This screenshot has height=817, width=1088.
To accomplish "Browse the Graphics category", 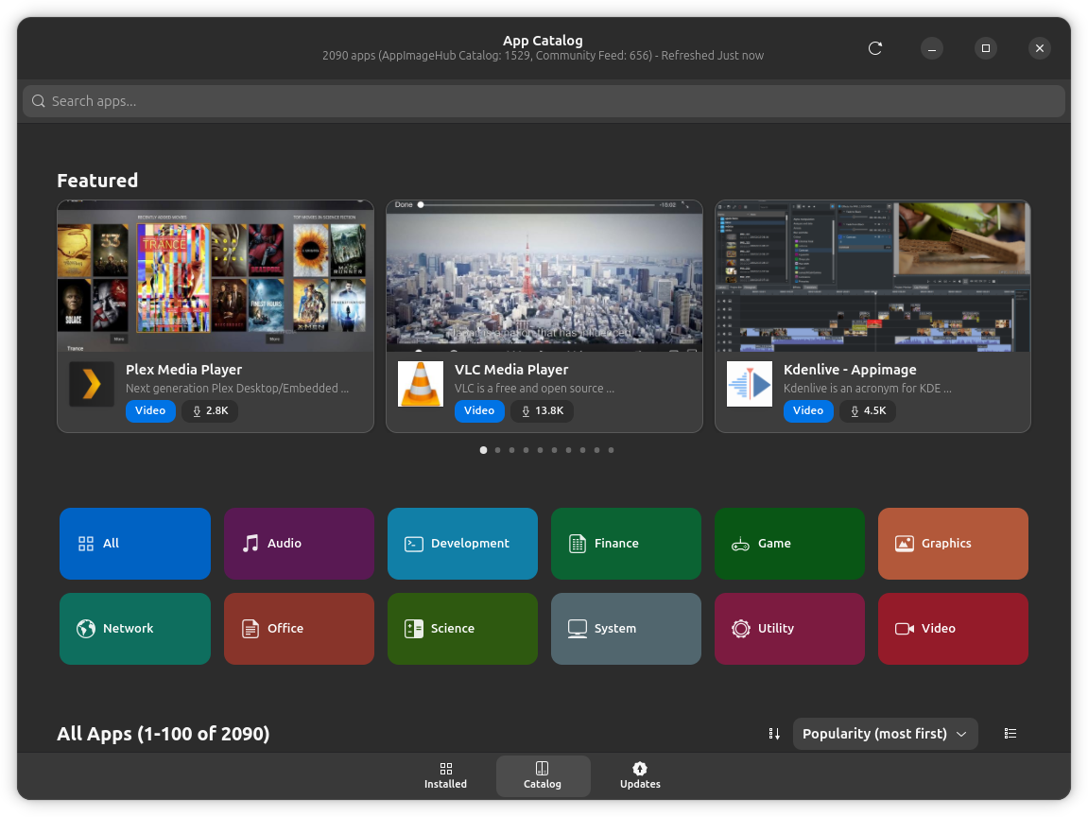I will (x=953, y=544).
